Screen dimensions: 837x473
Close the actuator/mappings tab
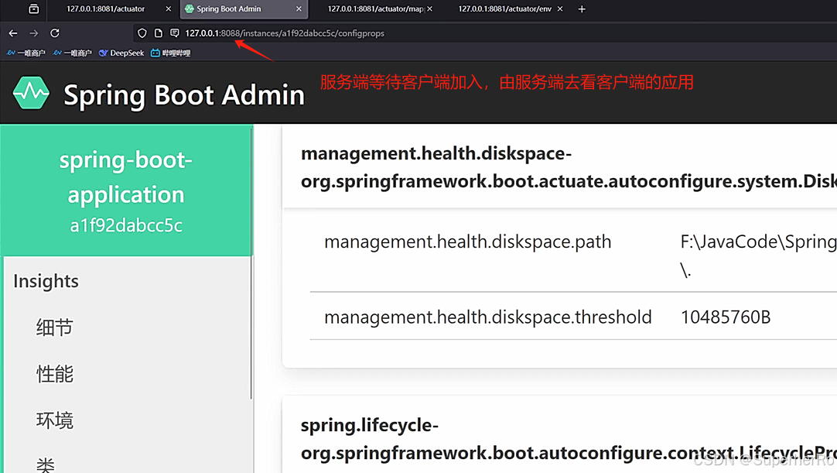coord(429,9)
